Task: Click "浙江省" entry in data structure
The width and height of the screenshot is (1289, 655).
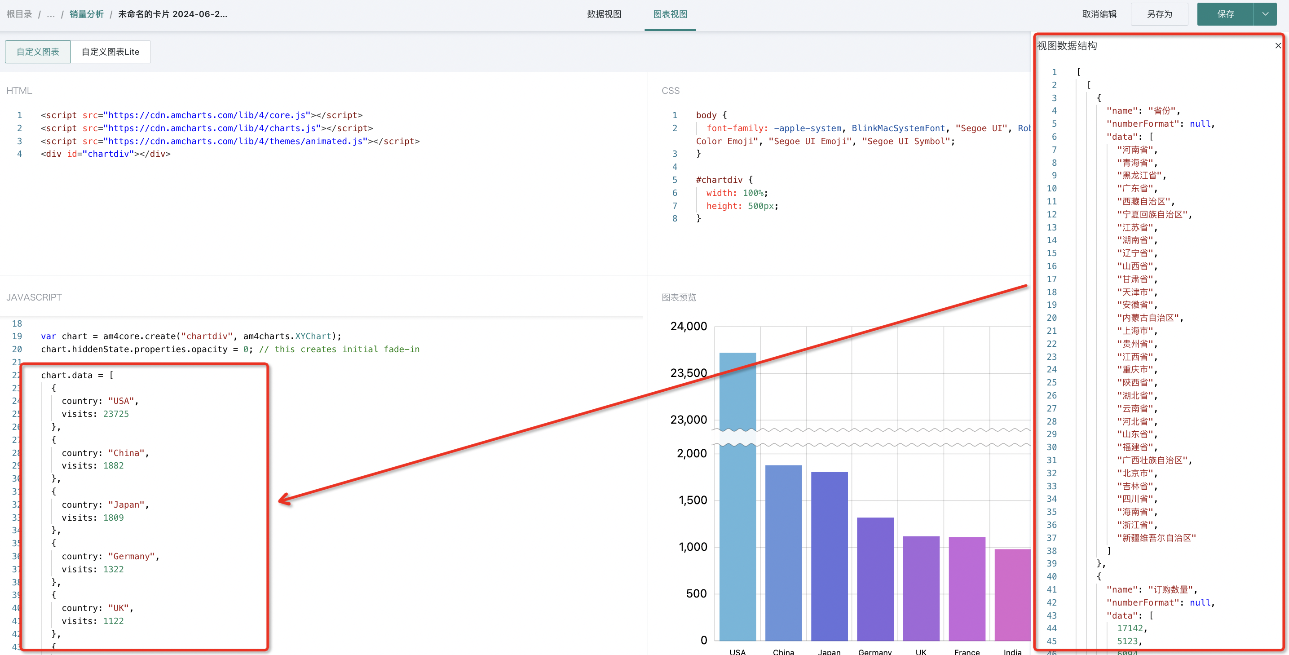Action: coord(1137,525)
